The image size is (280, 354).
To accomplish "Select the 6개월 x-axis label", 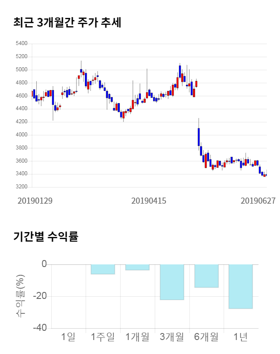I will click(206, 337).
